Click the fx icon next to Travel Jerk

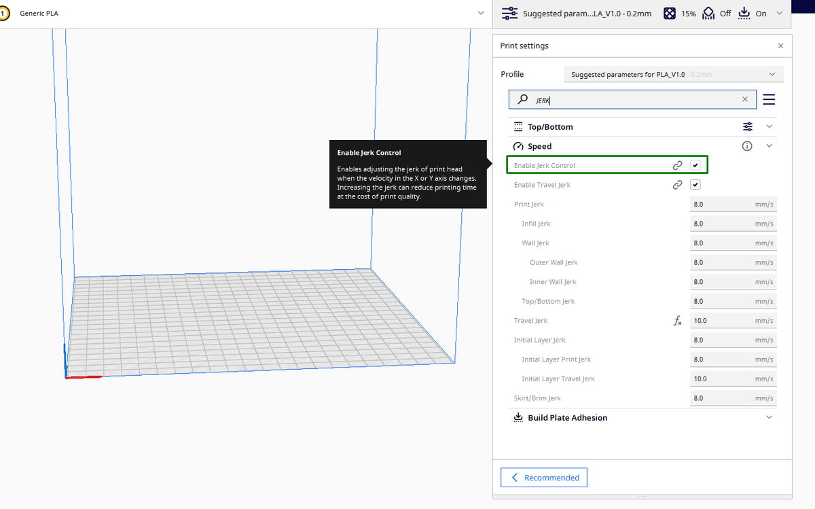click(677, 320)
